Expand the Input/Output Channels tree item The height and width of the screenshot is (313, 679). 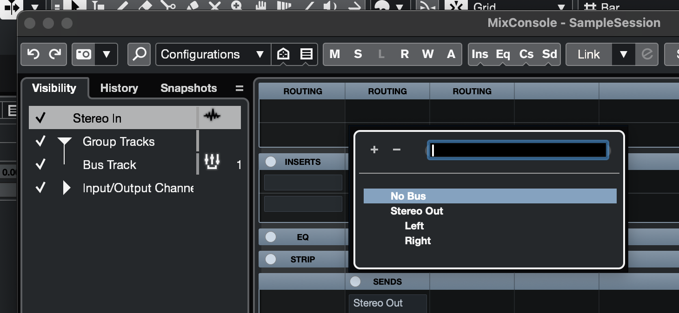(x=67, y=188)
